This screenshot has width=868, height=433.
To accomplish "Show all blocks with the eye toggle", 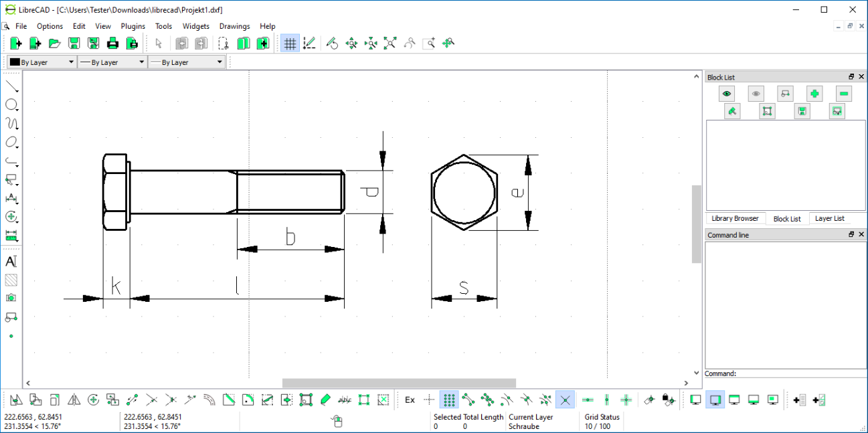I will pos(726,94).
